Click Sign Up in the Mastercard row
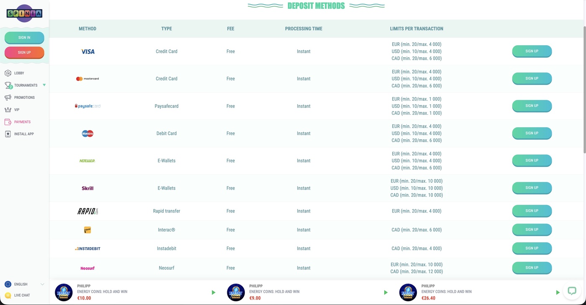Viewport: 586px width, 305px height. coord(532,79)
